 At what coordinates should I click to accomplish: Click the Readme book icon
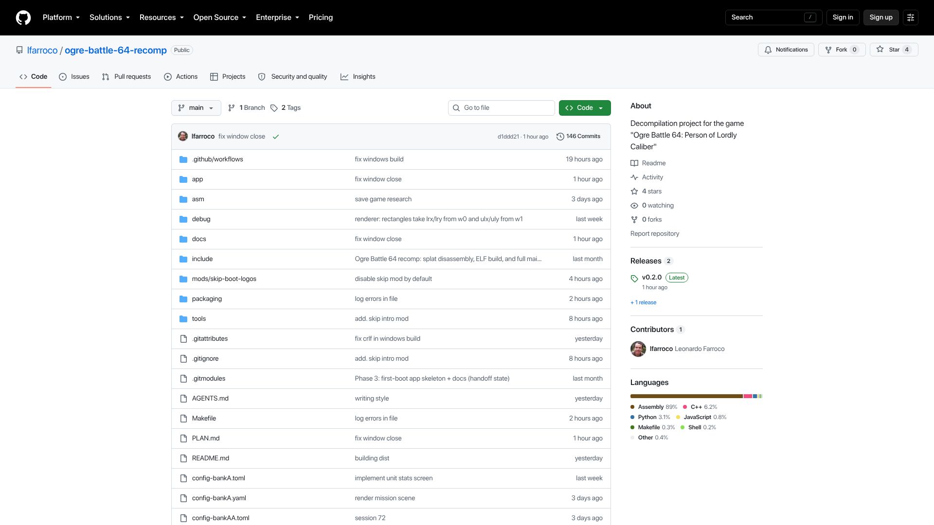pos(634,163)
